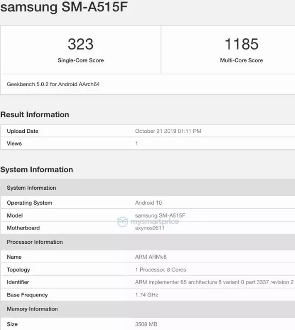Image resolution: width=295 pixels, height=330 pixels.
Task: Click the Result Information heading
Action: pos(35,114)
